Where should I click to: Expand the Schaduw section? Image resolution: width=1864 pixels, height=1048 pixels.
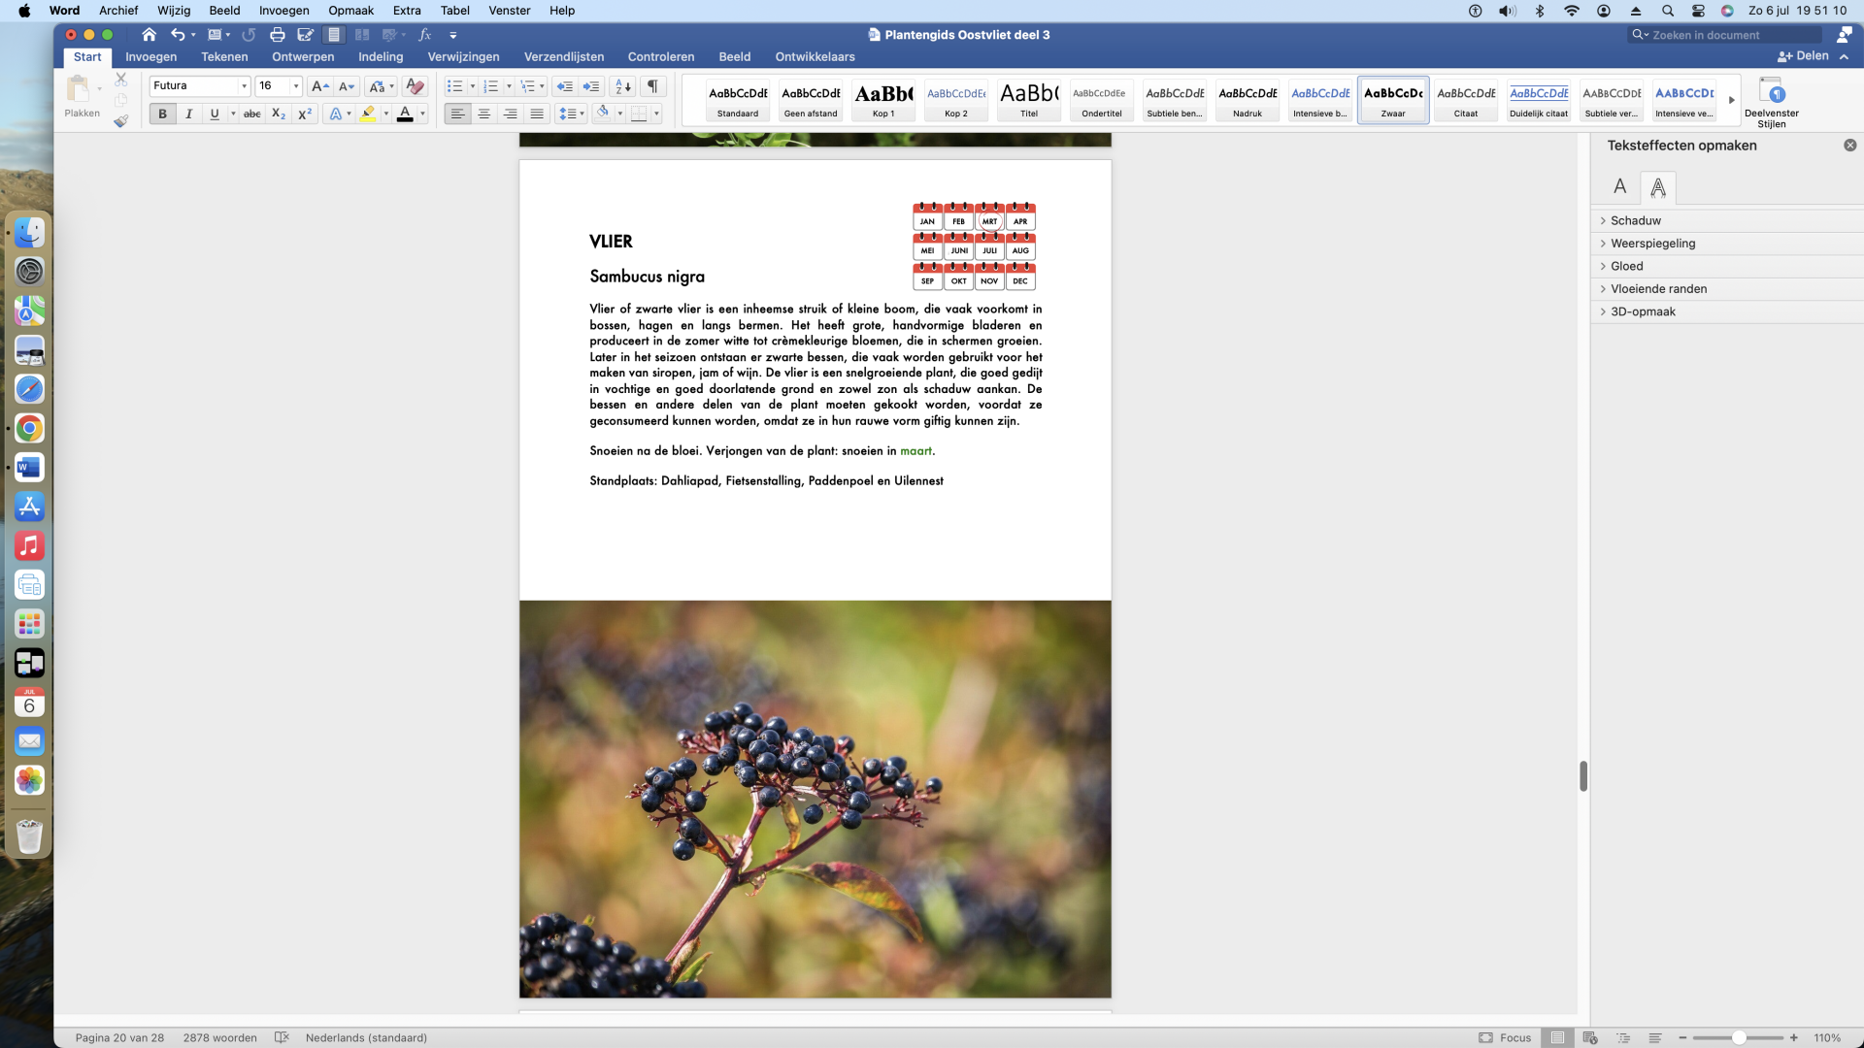tap(1635, 220)
